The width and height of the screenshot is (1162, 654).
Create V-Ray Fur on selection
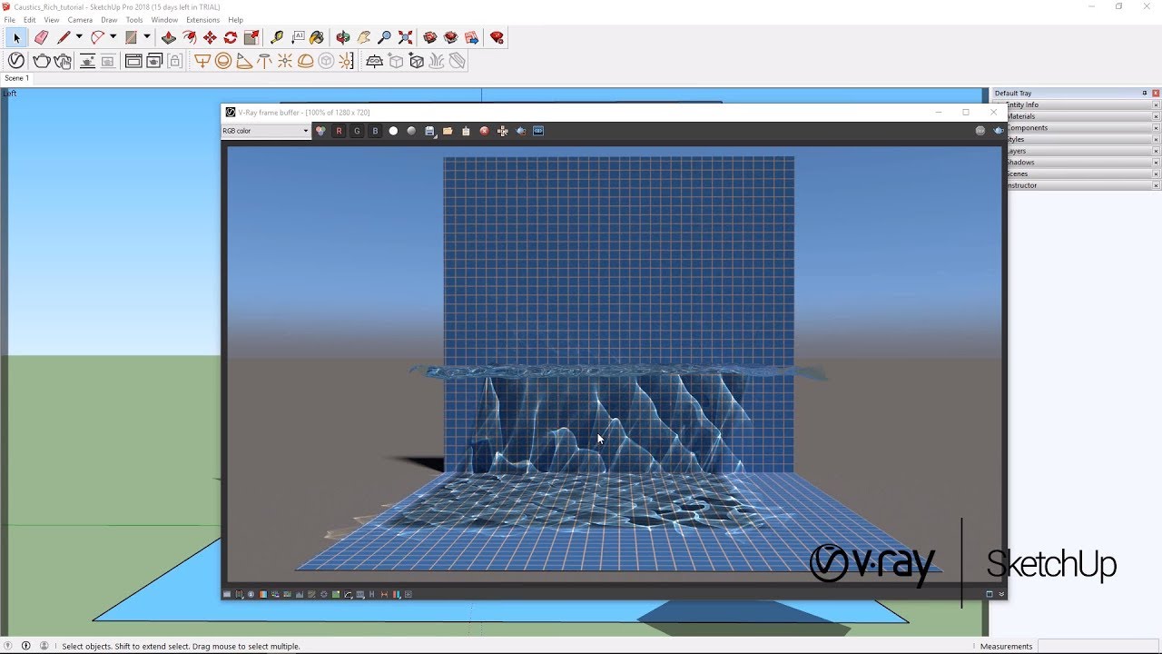pos(437,61)
